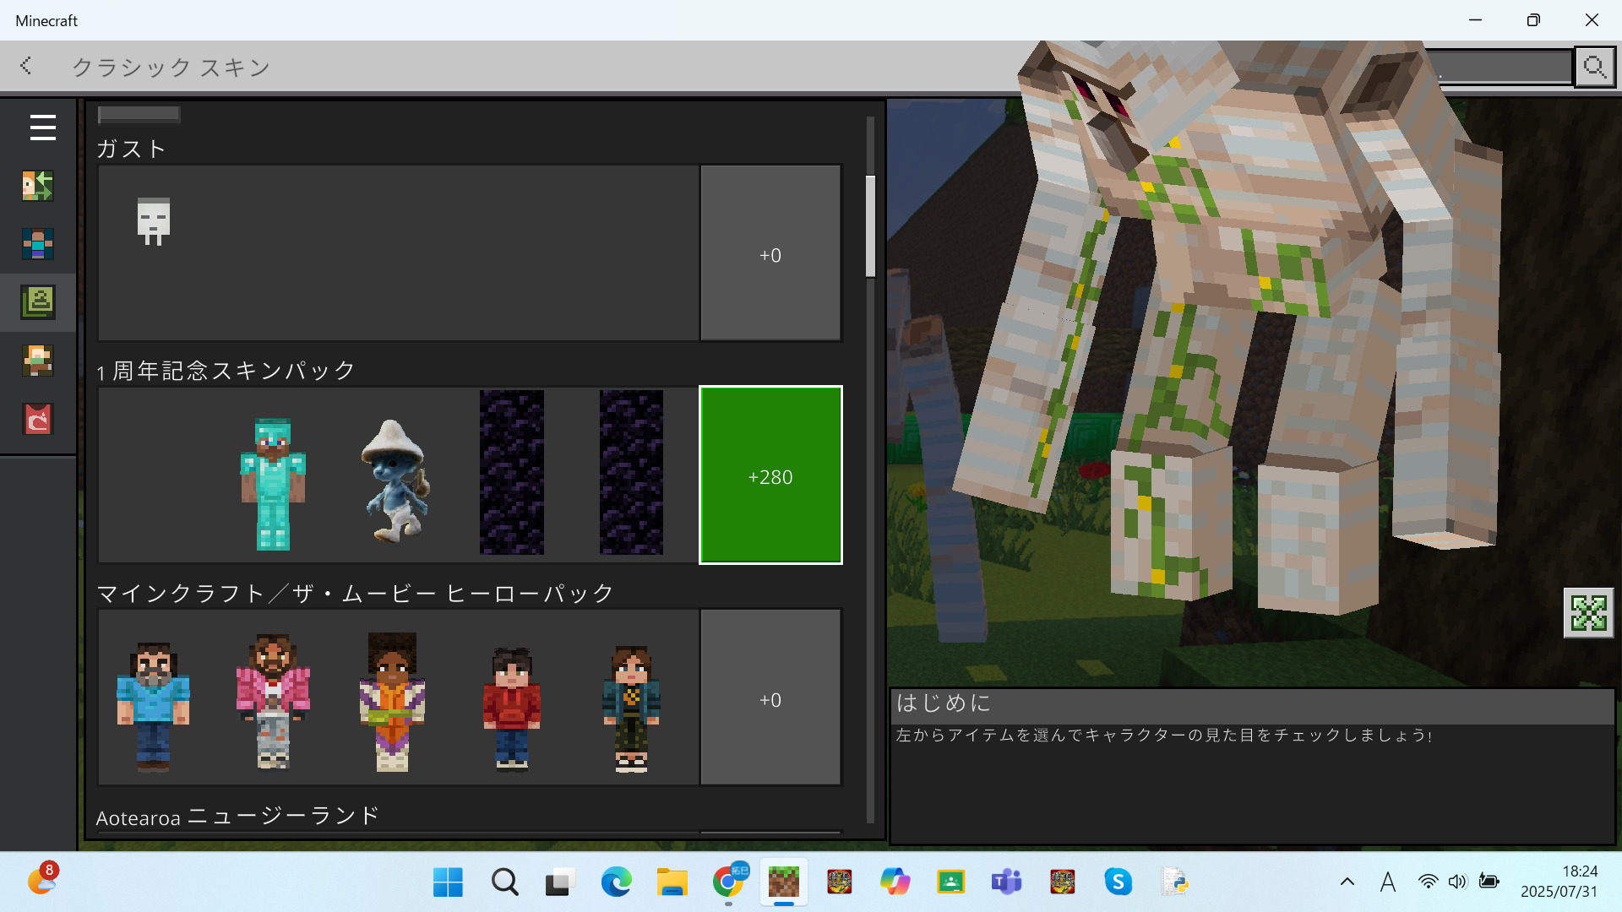Viewport: 1622px width, 912px height.
Task: Show hidden system tray icons chevron
Action: pos(1347,882)
